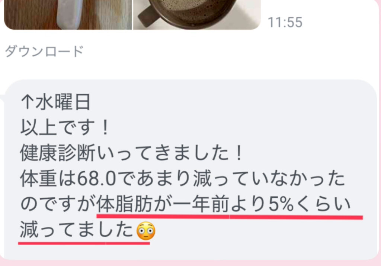Tap the underlined 体脂肪 word
This screenshot has height=266, width=381.
pos(125,204)
